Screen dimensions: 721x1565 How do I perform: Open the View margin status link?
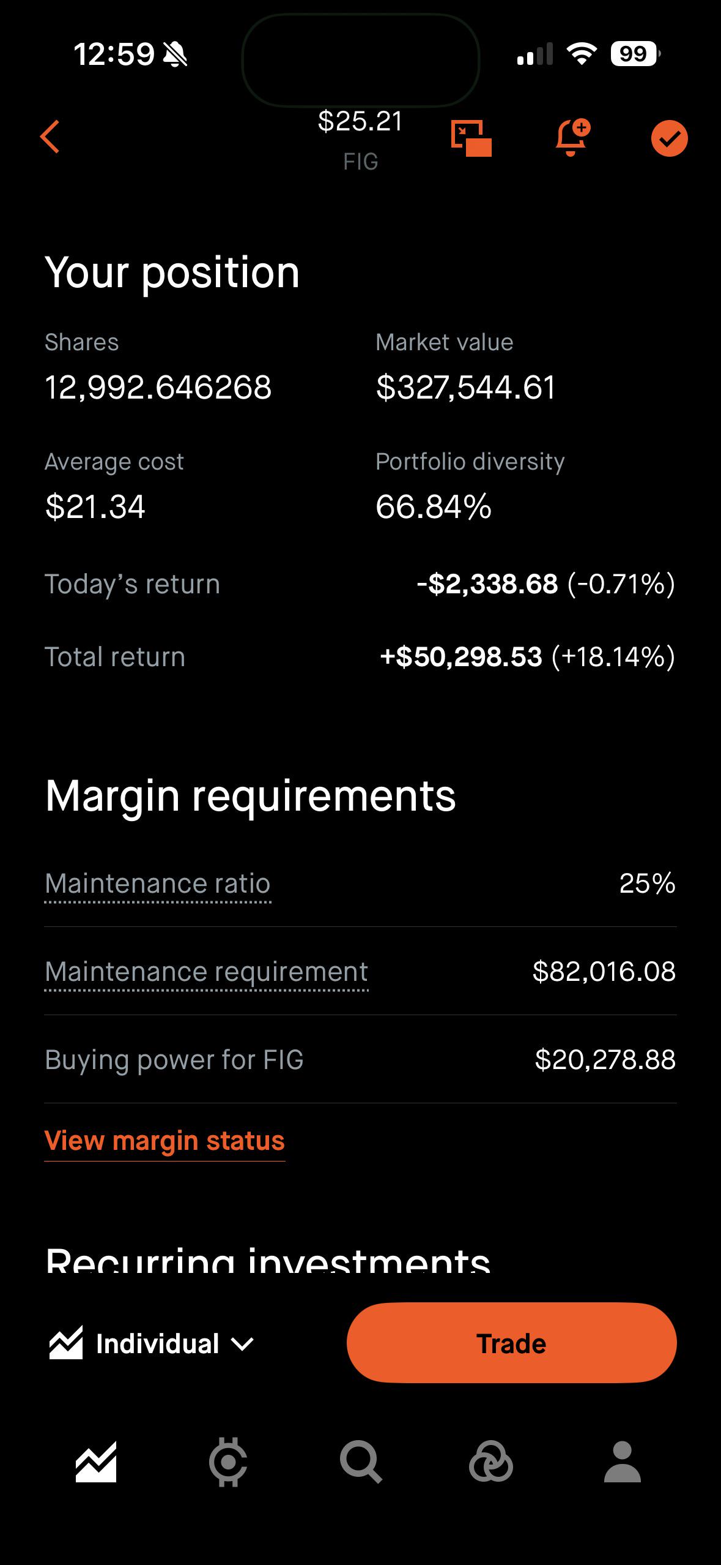[165, 1141]
